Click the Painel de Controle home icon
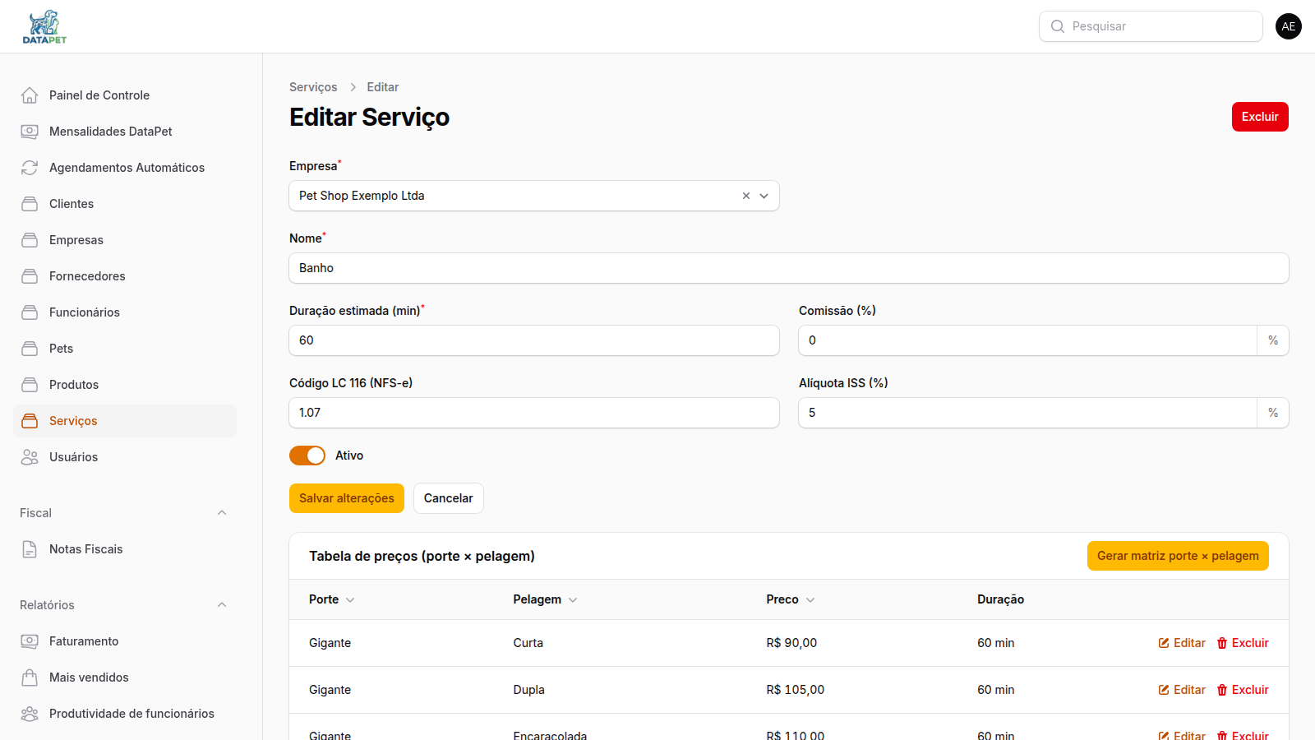 tap(30, 95)
